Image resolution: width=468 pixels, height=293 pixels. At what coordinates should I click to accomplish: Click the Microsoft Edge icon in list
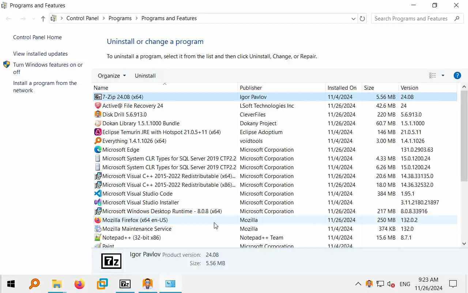click(x=98, y=150)
